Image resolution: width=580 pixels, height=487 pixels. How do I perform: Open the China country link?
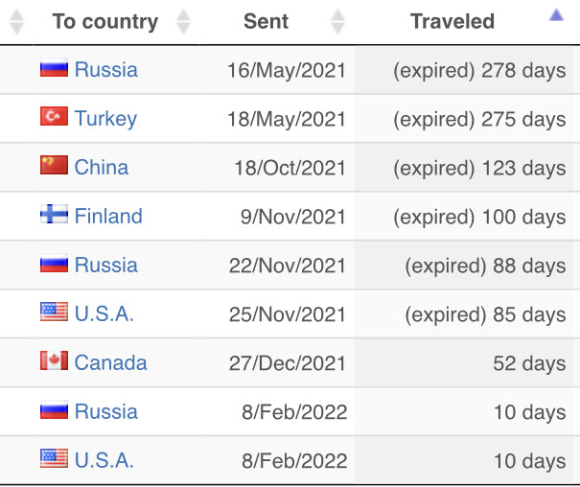pyautogui.click(x=102, y=167)
